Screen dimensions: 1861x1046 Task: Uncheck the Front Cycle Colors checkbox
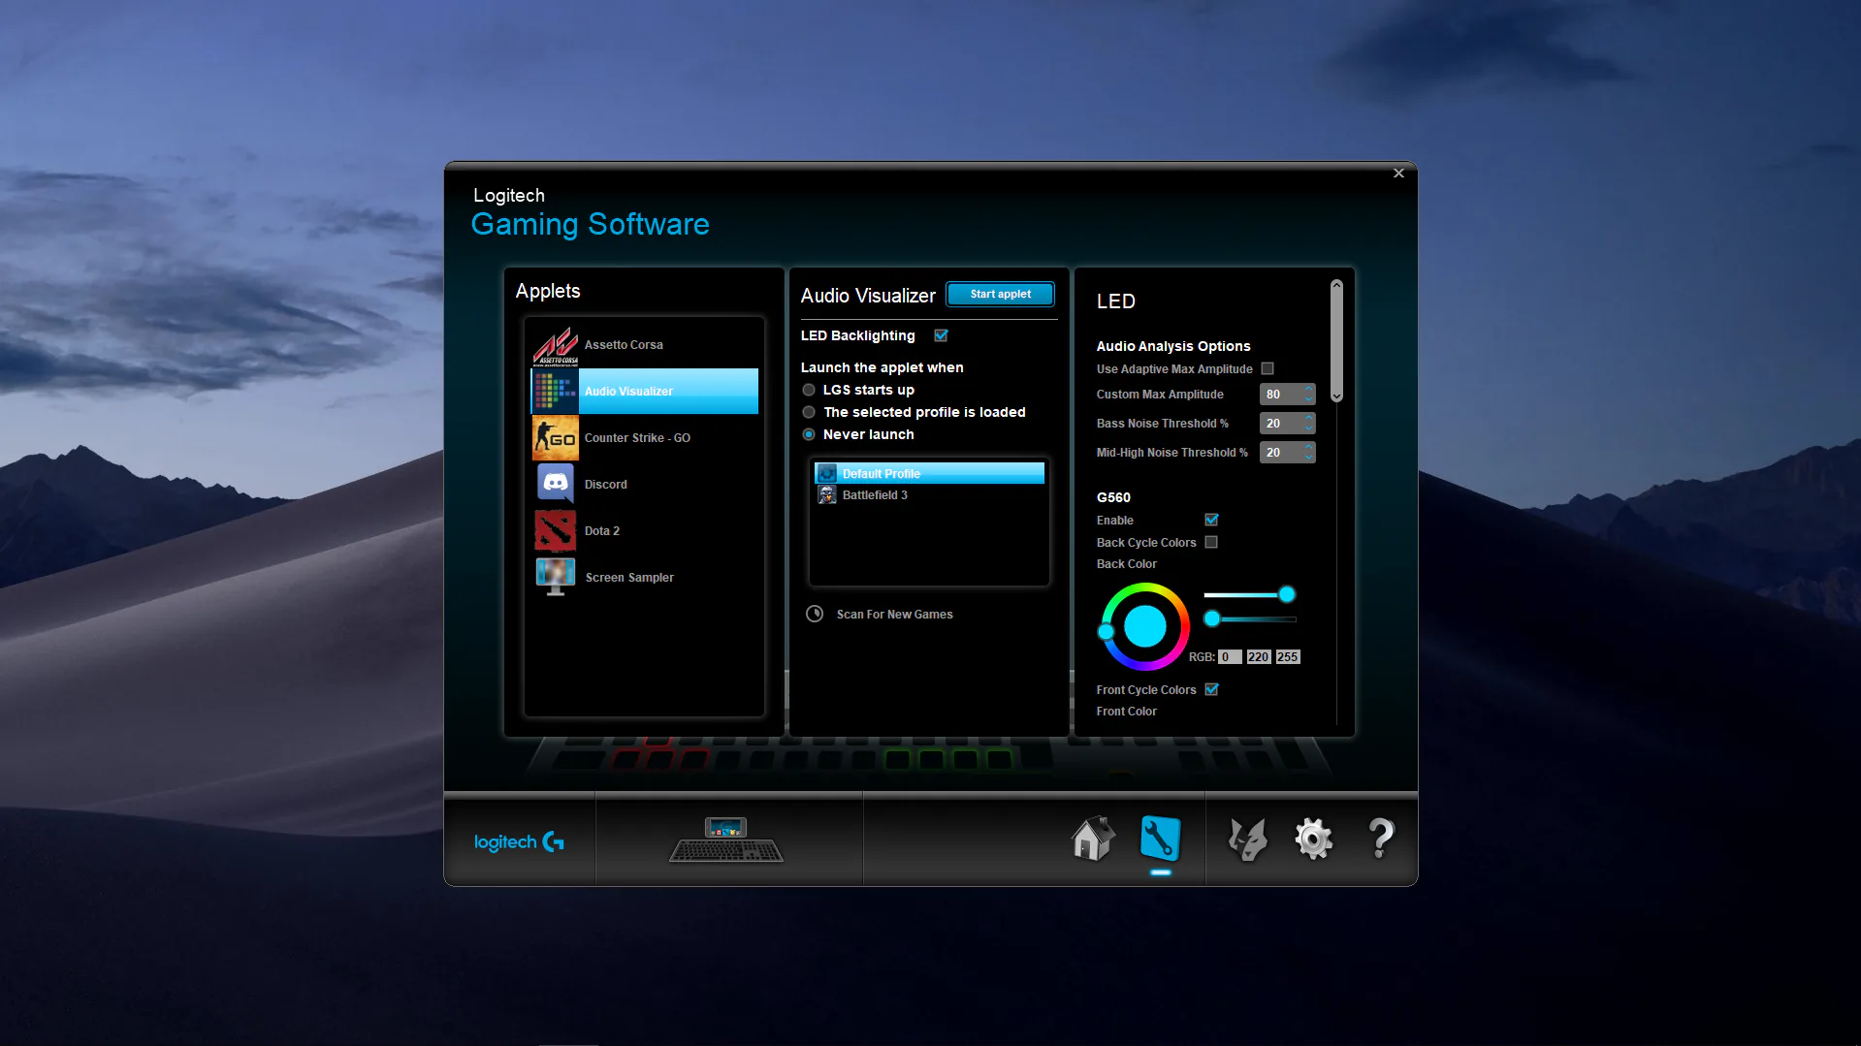pos(1211,689)
